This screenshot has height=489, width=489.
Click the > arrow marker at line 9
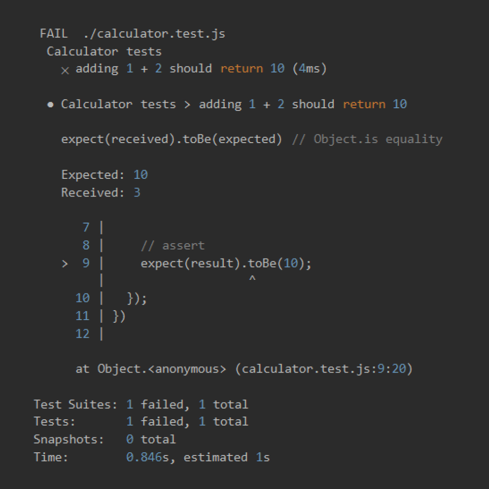(x=64, y=263)
